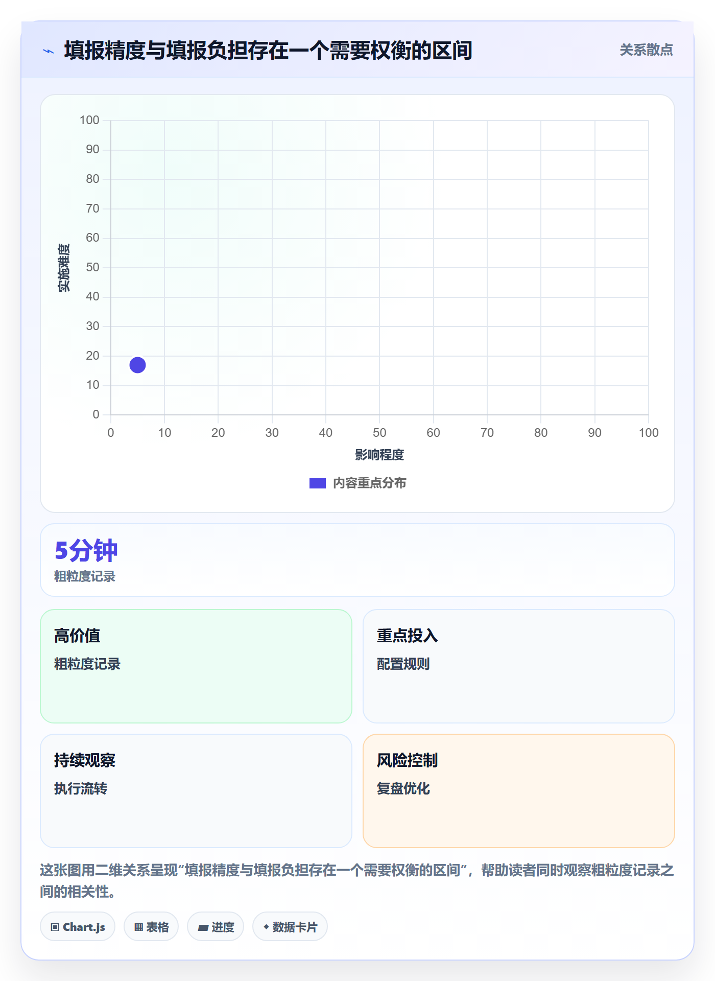
Task: Click the blue scatter data point
Action: pyautogui.click(x=137, y=365)
